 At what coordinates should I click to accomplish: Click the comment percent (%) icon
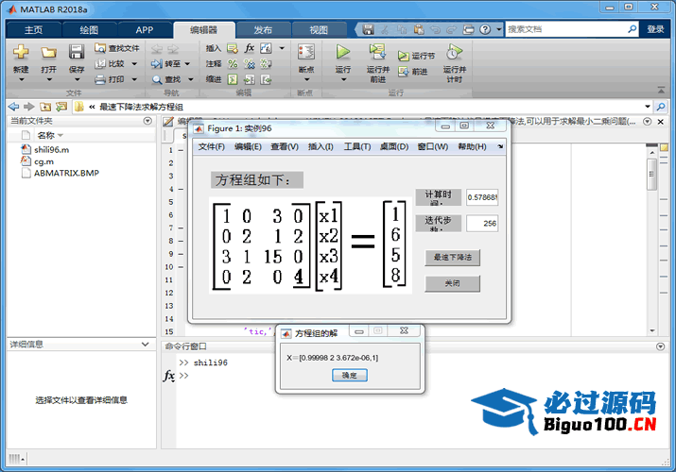click(x=233, y=63)
